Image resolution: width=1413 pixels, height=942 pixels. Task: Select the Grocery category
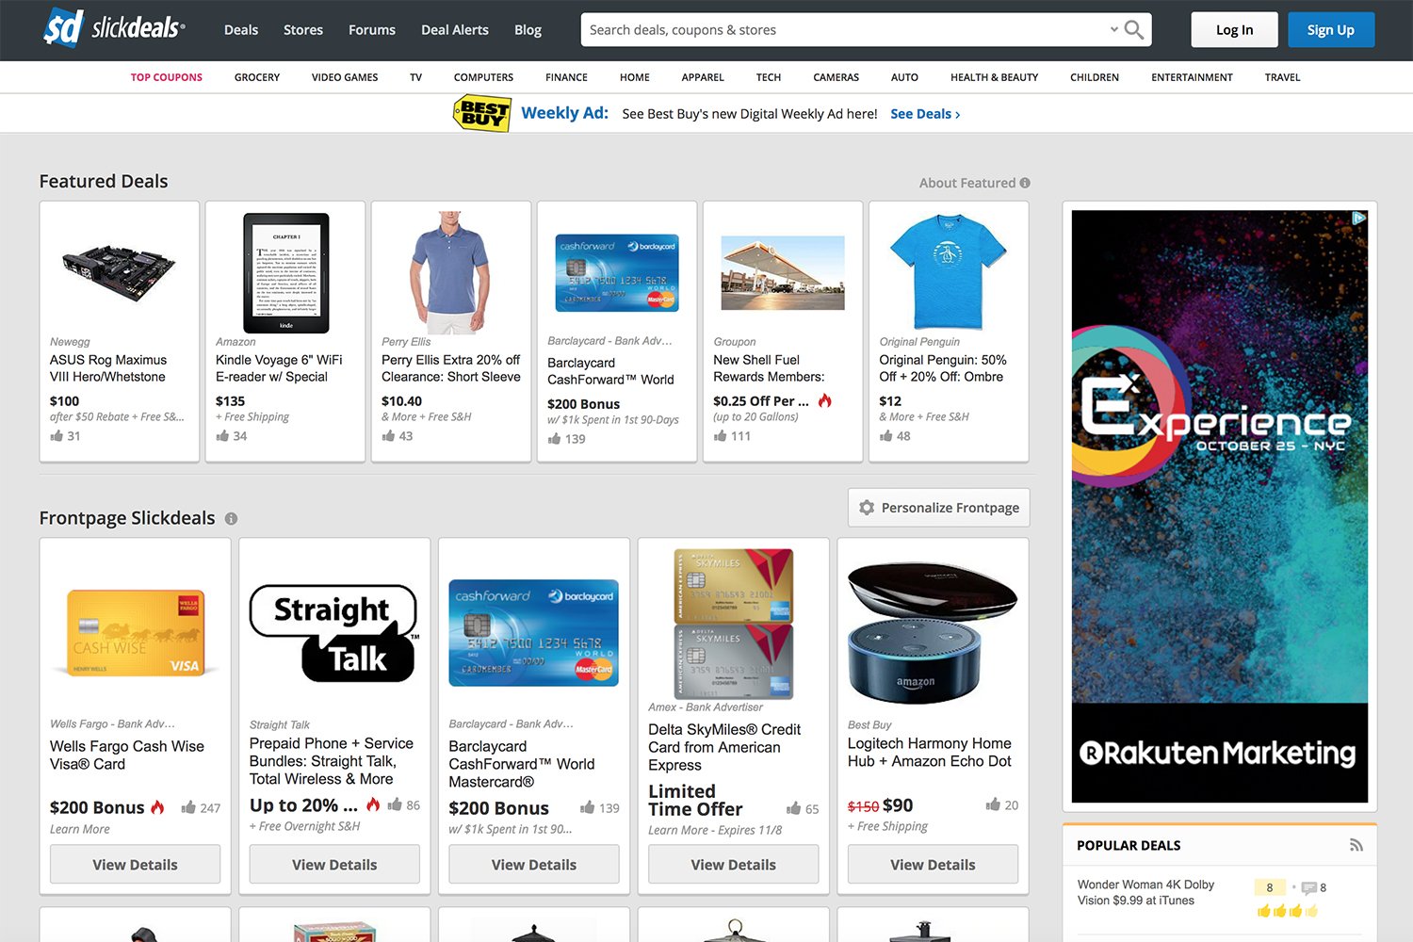pos(257,77)
